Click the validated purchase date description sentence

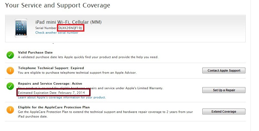tap(88, 57)
